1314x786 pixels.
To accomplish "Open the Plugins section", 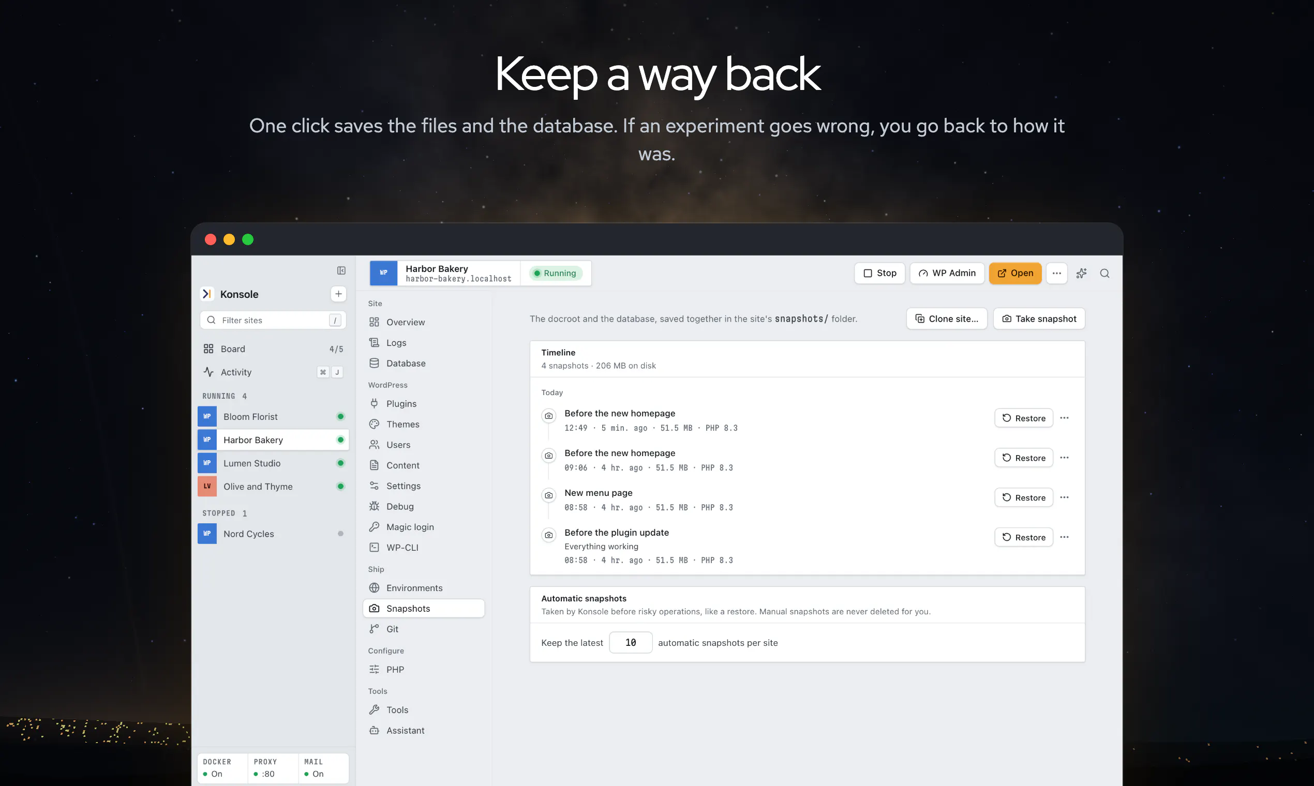I will coord(423,403).
